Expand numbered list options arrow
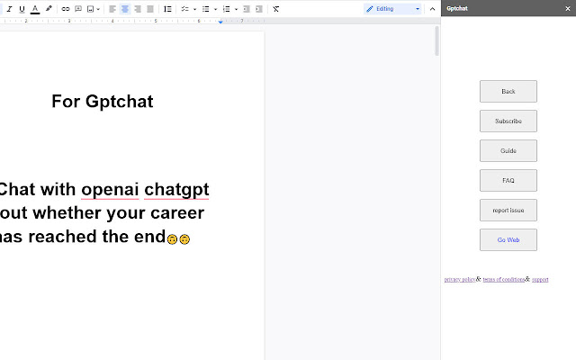 point(236,9)
